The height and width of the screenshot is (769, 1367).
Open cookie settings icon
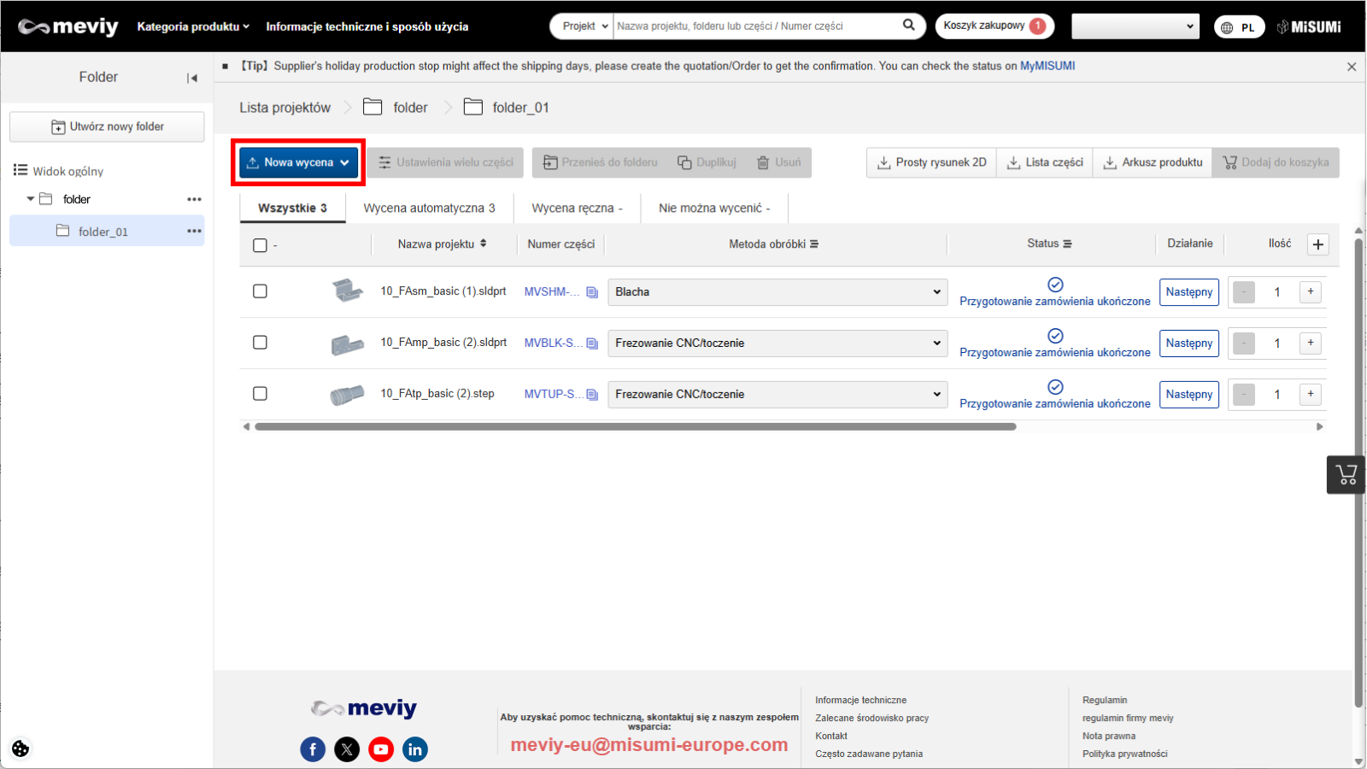(x=21, y=748)
